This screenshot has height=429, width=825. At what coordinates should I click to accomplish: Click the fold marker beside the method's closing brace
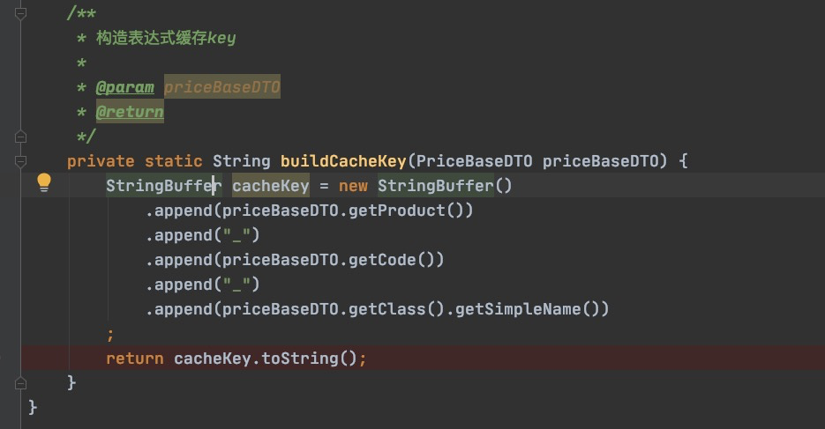(21, 383)
